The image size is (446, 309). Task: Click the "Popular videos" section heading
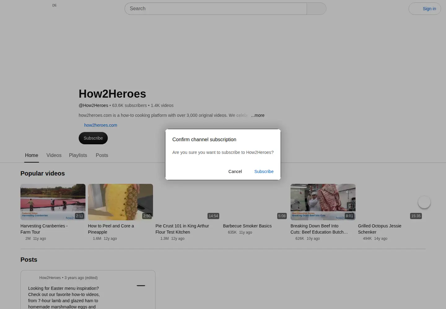pos(43,173)
